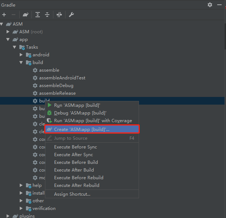Screen dimensions: 226x218
Task: Click the vertical scrollbar of Gradle panel
Action: (x=225, y=36)
